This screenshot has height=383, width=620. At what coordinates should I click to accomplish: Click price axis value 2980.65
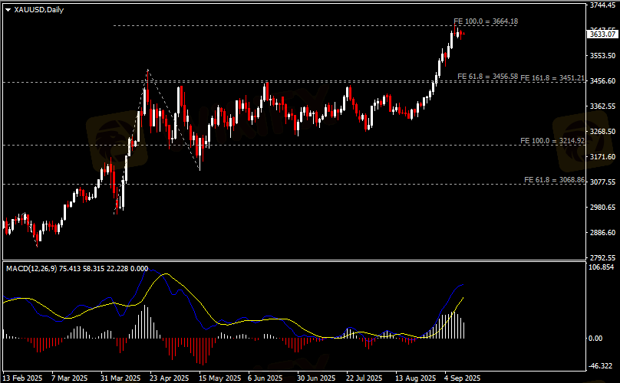pos(602,208)
